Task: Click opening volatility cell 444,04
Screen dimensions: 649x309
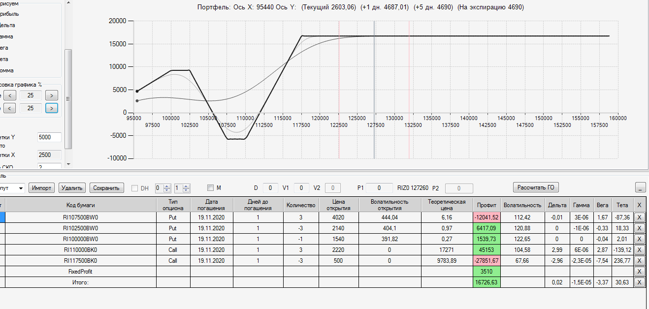Action: pos(389,217)
